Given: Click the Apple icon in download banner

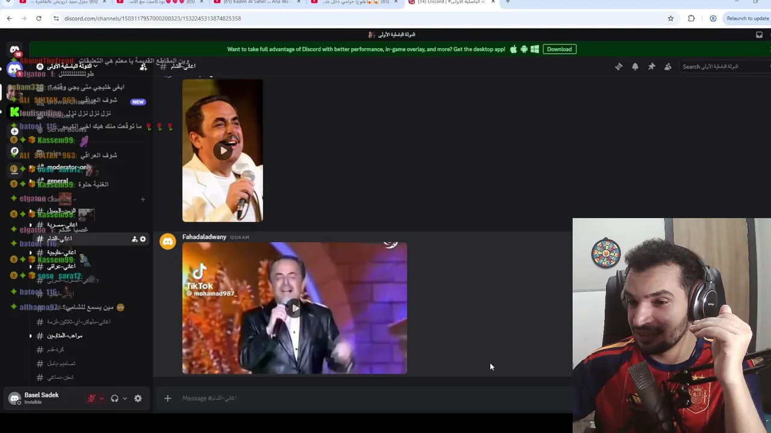Looking at the screenshot, I should pyautogui.click(x=513, y=49).
